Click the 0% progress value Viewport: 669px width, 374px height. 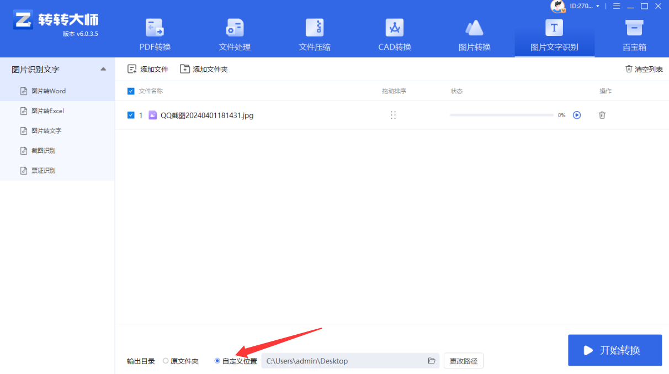[x=561, y=115]
